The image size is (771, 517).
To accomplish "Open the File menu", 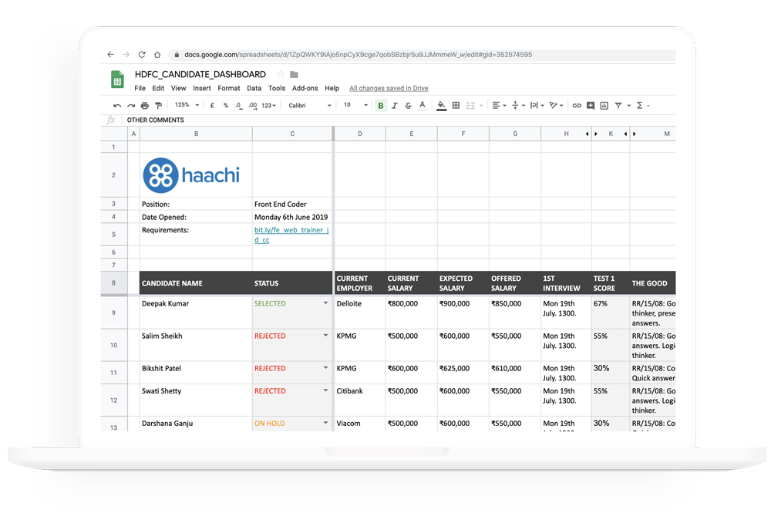I will point(140,88).
